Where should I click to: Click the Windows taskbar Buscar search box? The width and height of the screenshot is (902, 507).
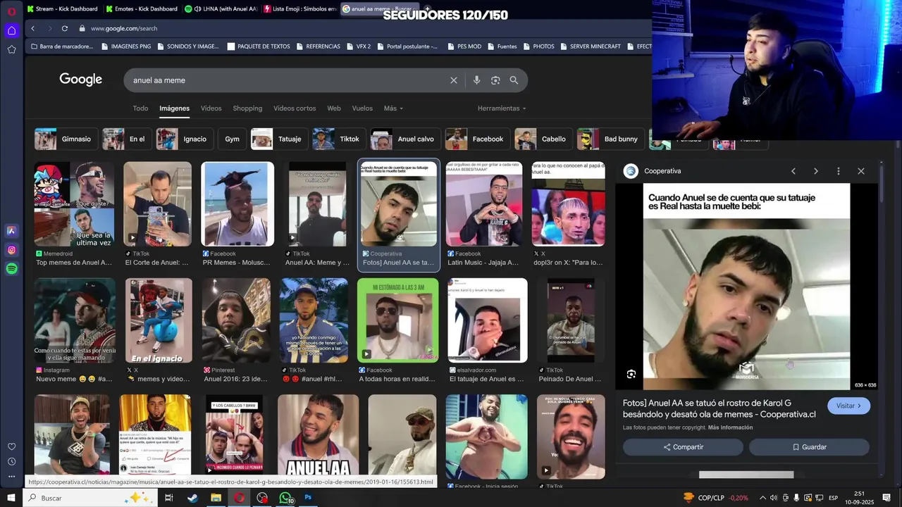(x=92, y=498)
